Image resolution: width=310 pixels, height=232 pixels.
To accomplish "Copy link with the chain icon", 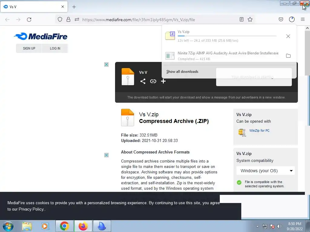I will tap(153, 81).
